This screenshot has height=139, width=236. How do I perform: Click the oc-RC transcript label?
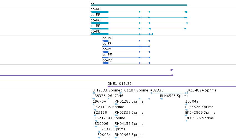point(95,9)
